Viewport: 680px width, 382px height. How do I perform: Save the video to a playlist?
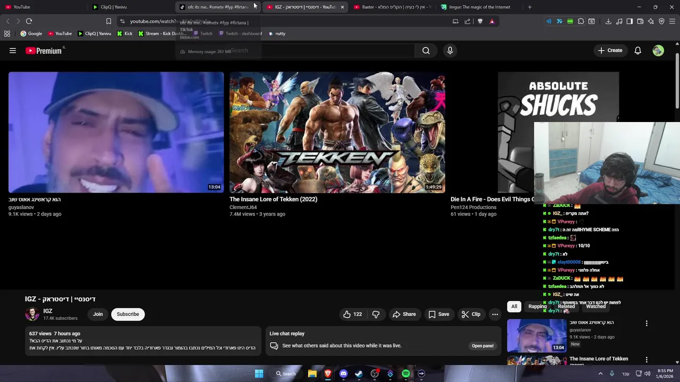[x=439, y=314]
